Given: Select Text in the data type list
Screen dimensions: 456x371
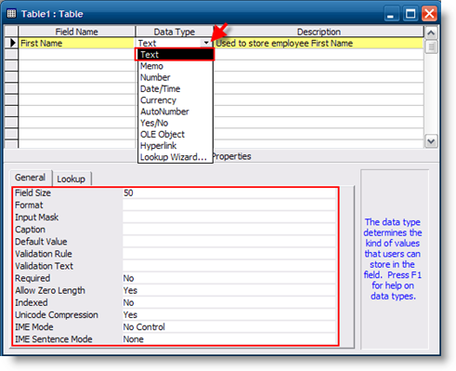Looking at the screenshot, I should tap(175, 55).
